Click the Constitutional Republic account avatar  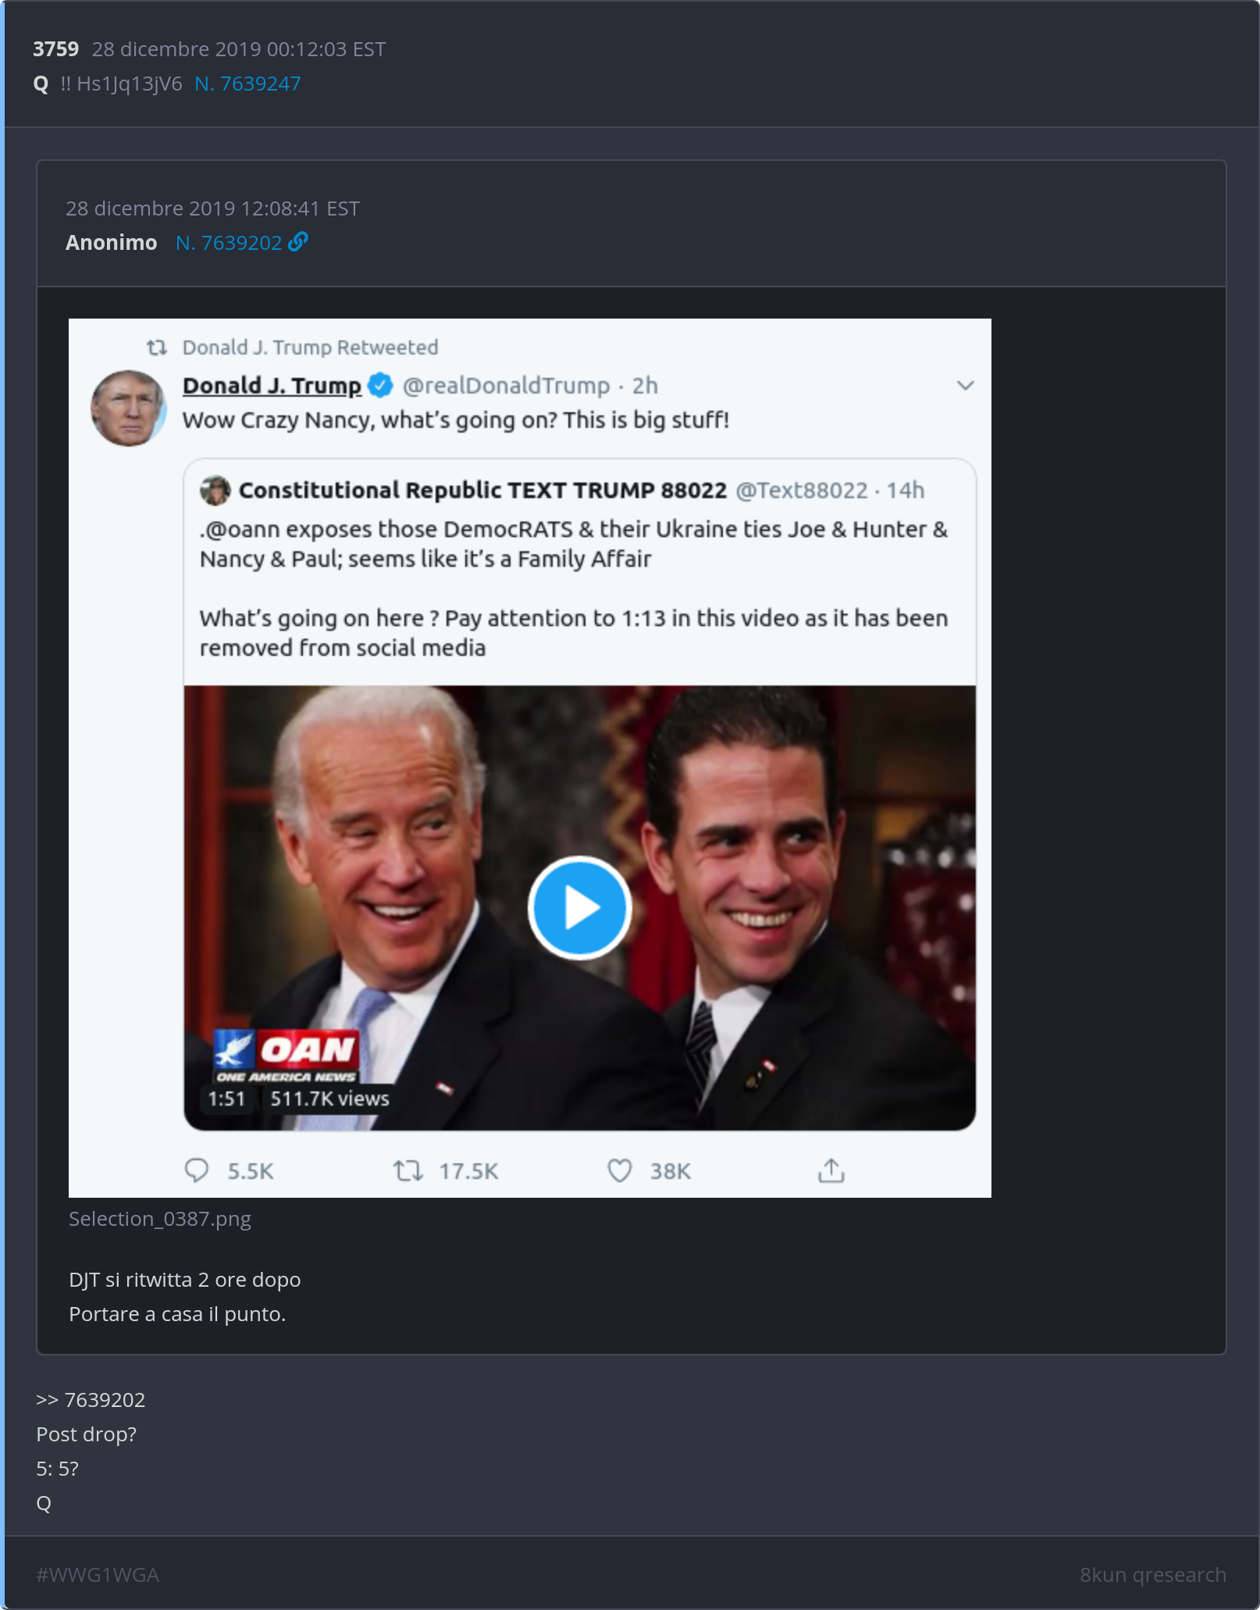tap(215, 490)
